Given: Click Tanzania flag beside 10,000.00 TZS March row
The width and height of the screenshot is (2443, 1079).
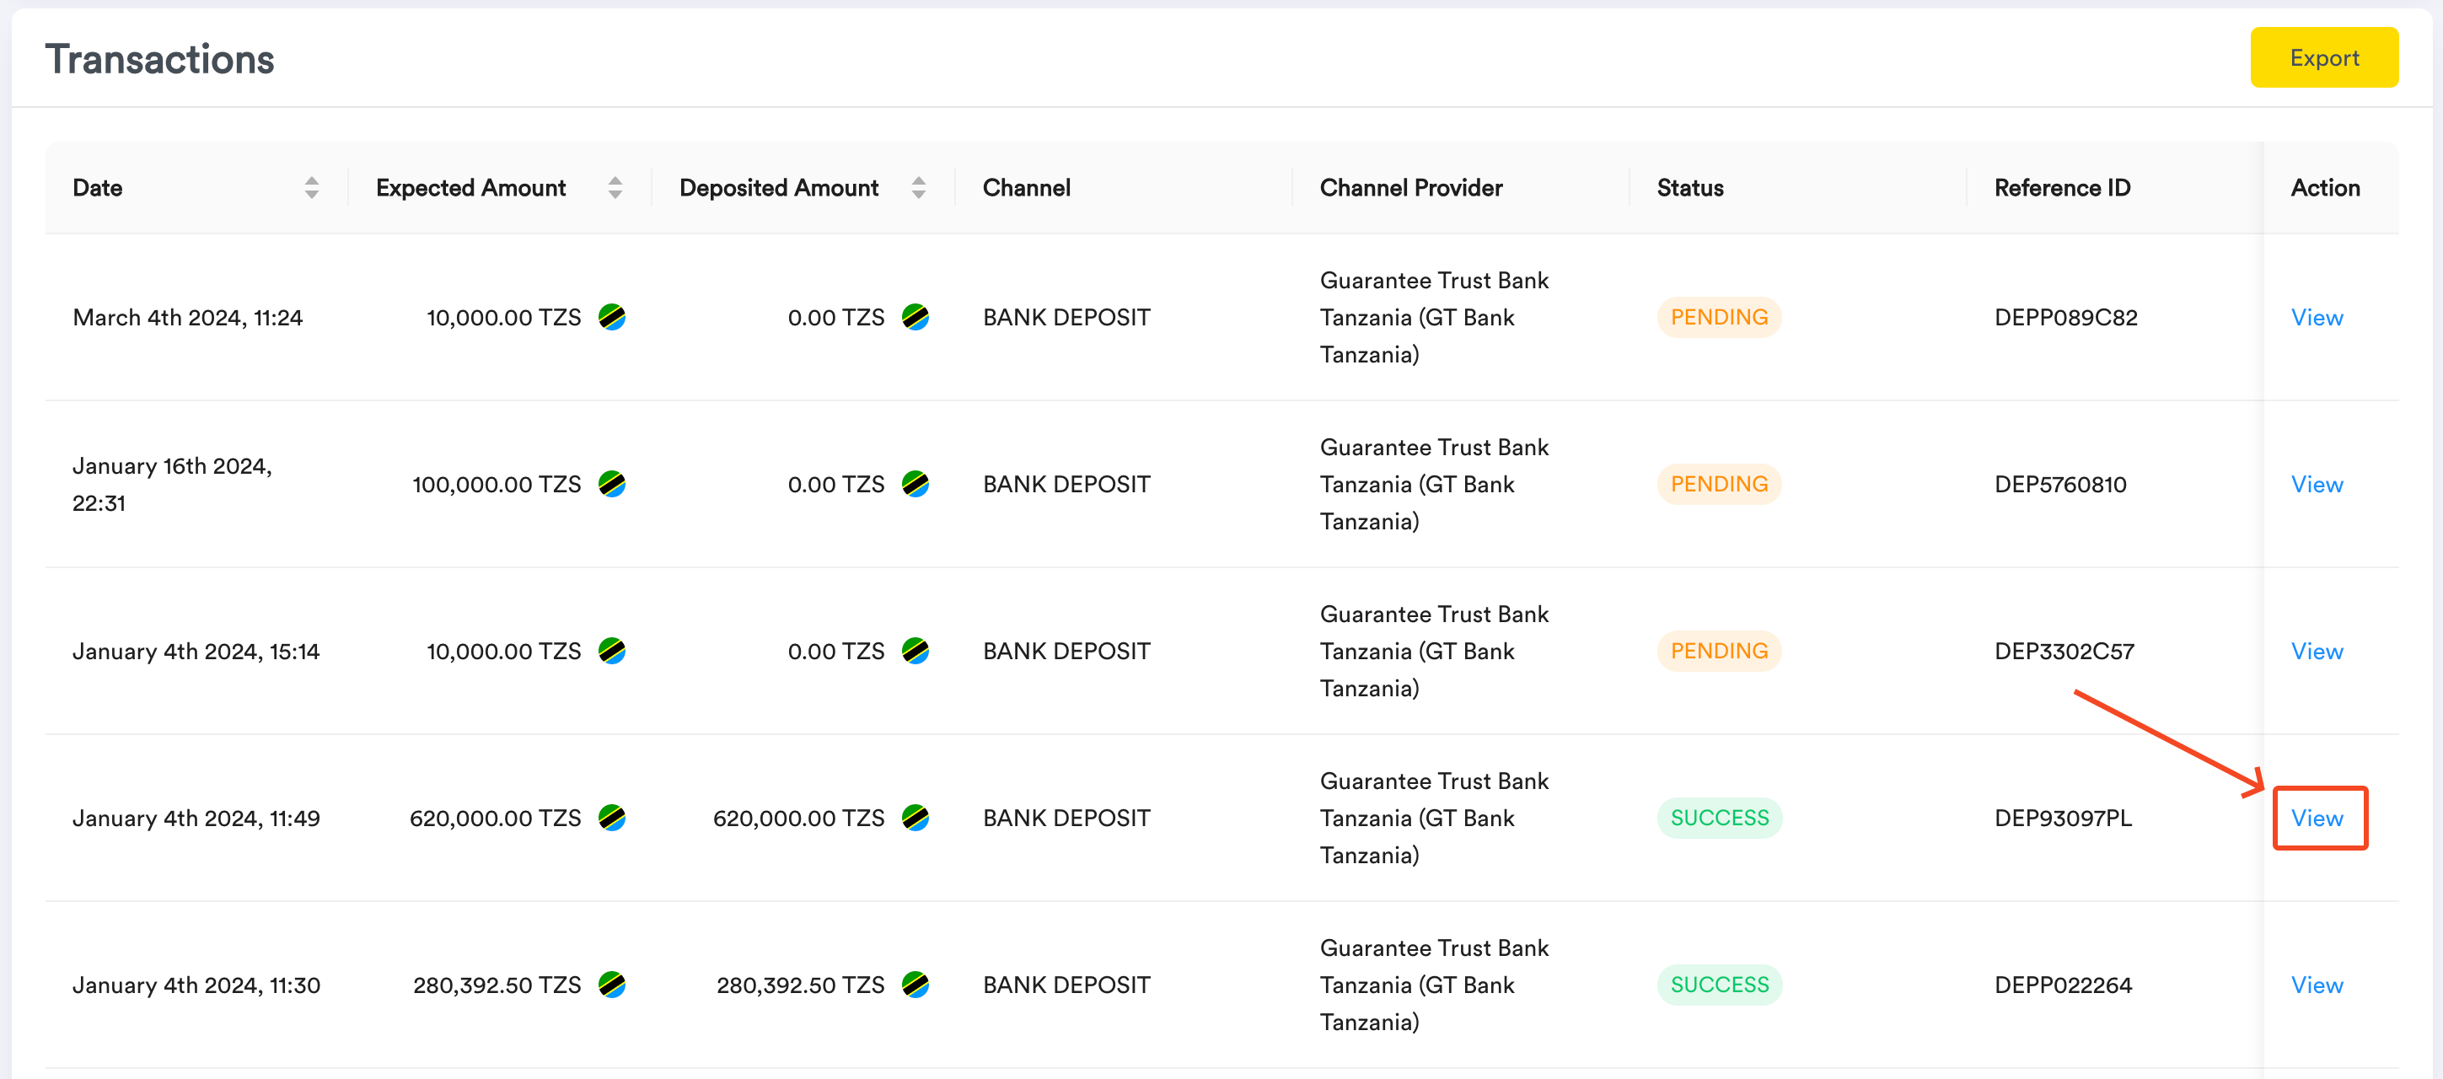Looking at the screenshot, I should (612, 317).
